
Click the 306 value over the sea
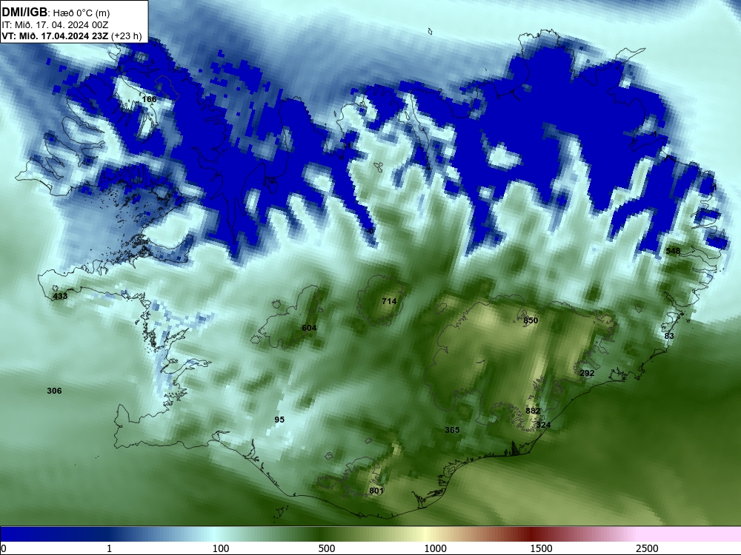(x=54, y=391)
